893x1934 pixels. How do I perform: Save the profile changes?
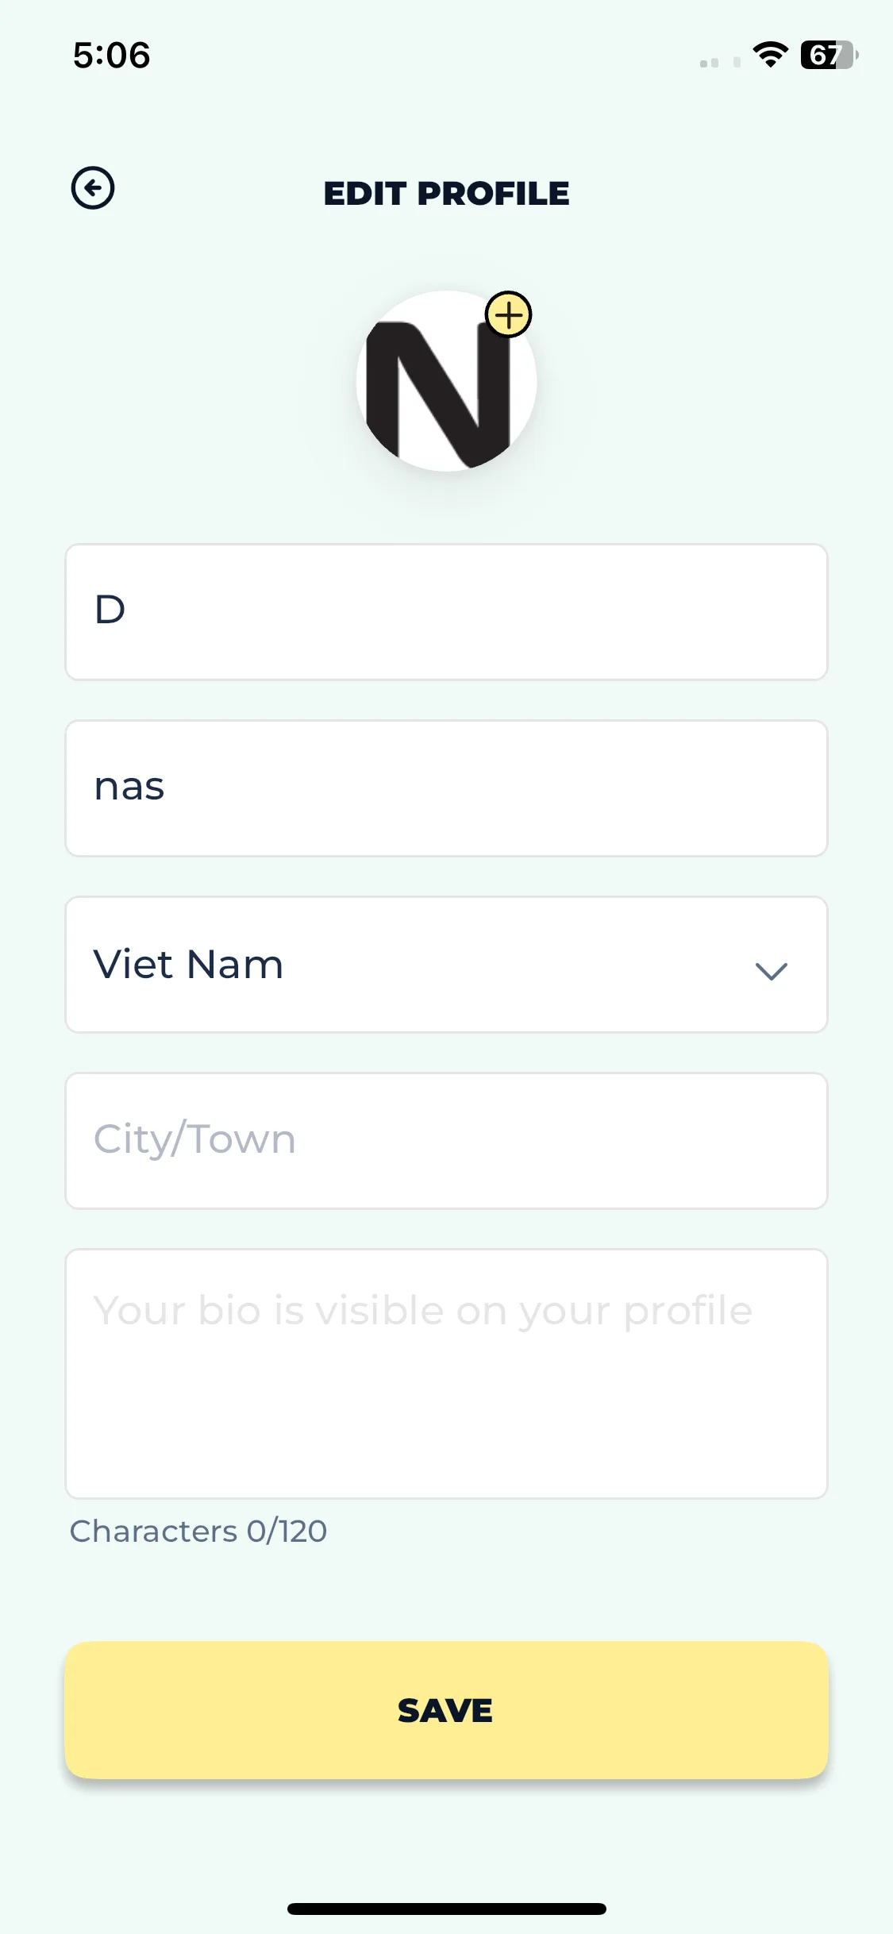446,1710
